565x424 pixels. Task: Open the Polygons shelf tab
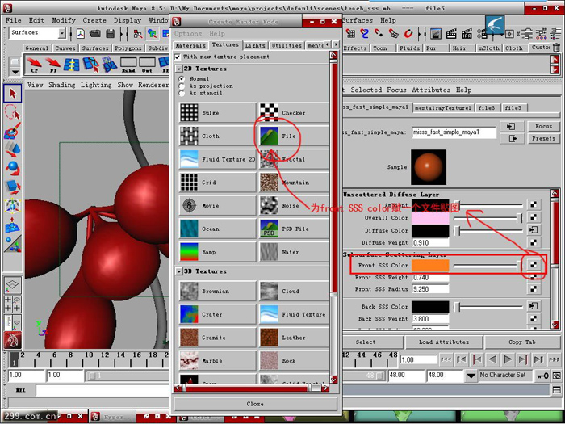click(128, 48)
